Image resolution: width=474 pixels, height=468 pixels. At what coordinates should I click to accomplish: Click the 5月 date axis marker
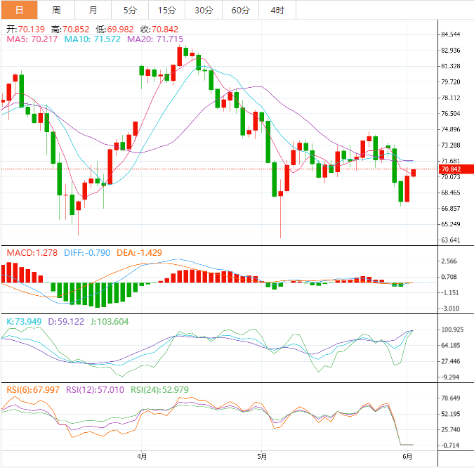(261, 455)
